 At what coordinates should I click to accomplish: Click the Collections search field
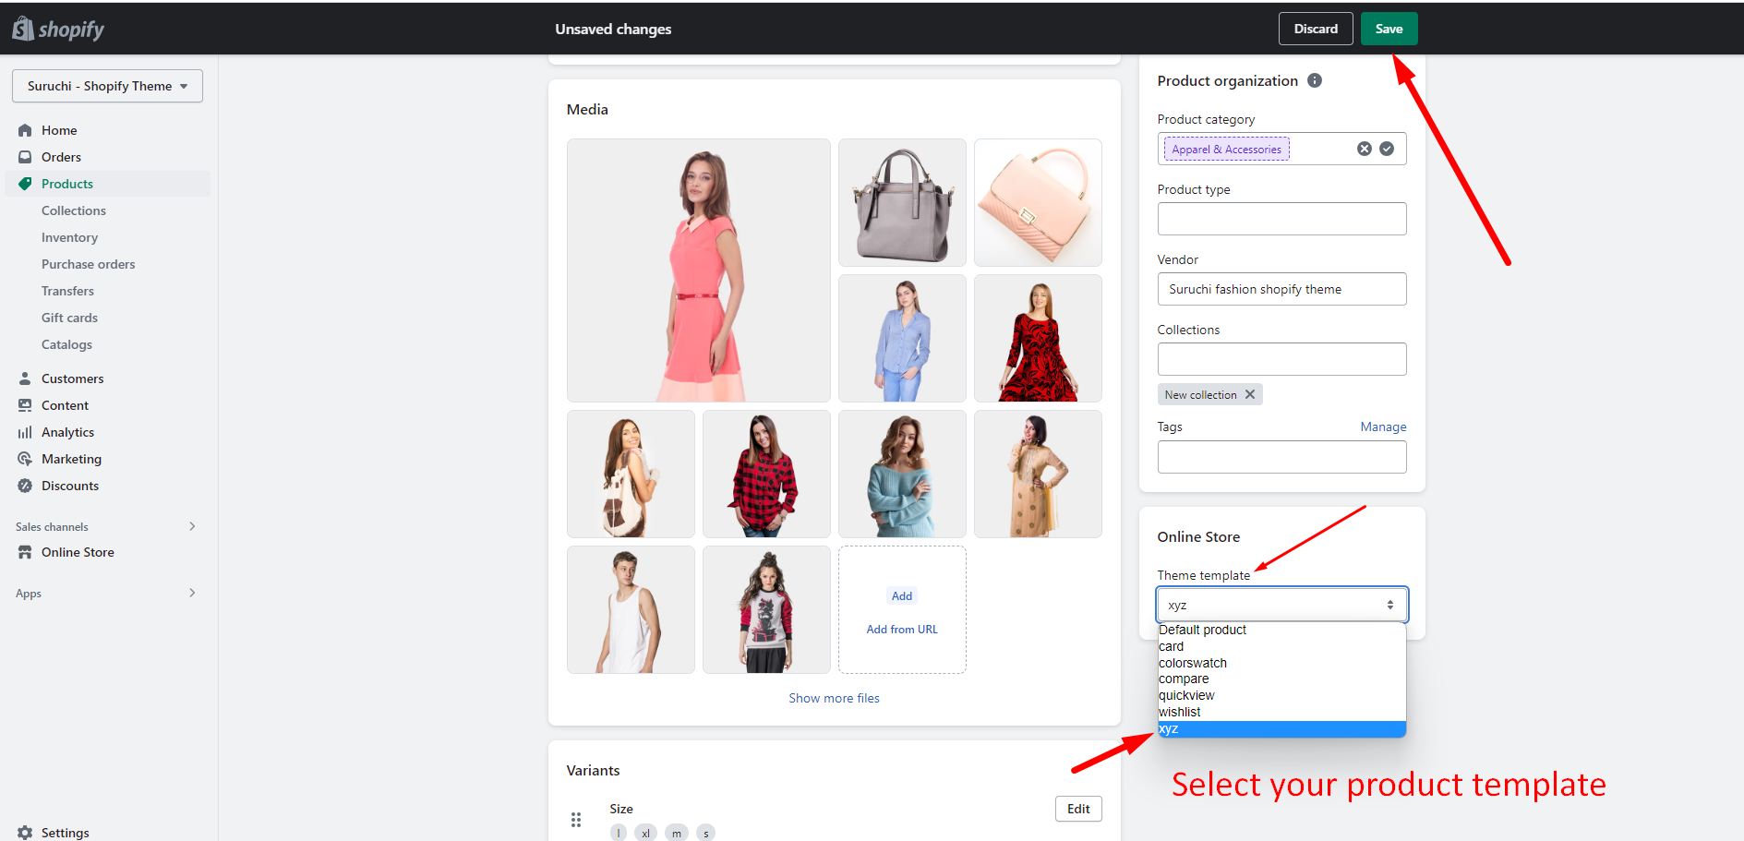click(1281, 359)
